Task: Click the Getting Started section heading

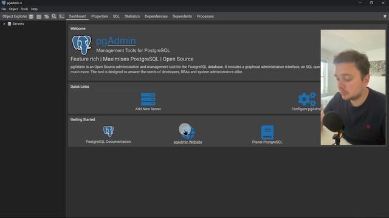Action: point(83,119)
